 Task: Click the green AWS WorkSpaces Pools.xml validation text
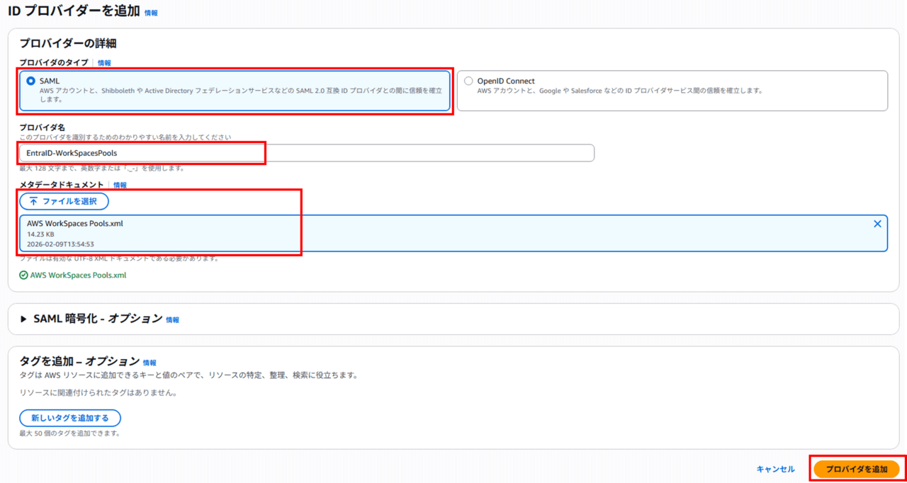(x=78, y=275)
